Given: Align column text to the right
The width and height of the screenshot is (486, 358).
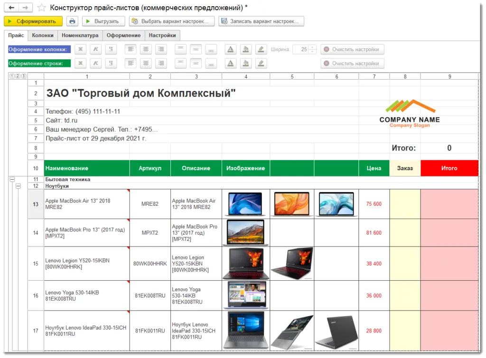Looking at the screenshot, I should [161, 49].
